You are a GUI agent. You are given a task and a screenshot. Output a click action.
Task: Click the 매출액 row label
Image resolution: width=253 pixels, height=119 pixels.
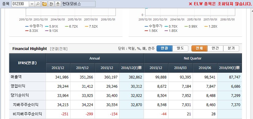pos(16,77)
